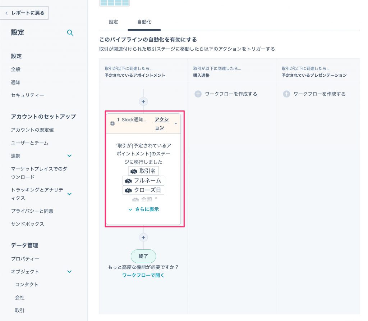Open the アクション dropdown caret on Slack card
The height and width of the screenshot is (321, 368).
tap(176, 123)
